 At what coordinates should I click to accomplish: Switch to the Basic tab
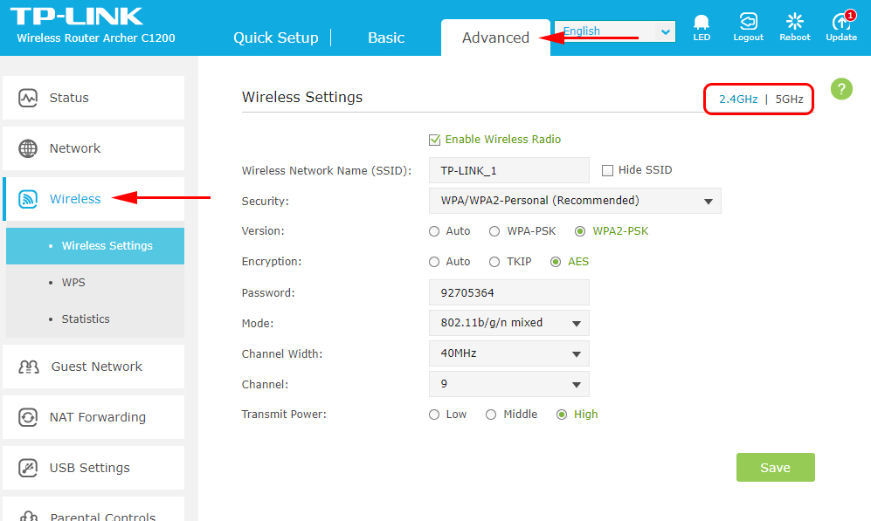pyautogui.click(x=385, y=38)
